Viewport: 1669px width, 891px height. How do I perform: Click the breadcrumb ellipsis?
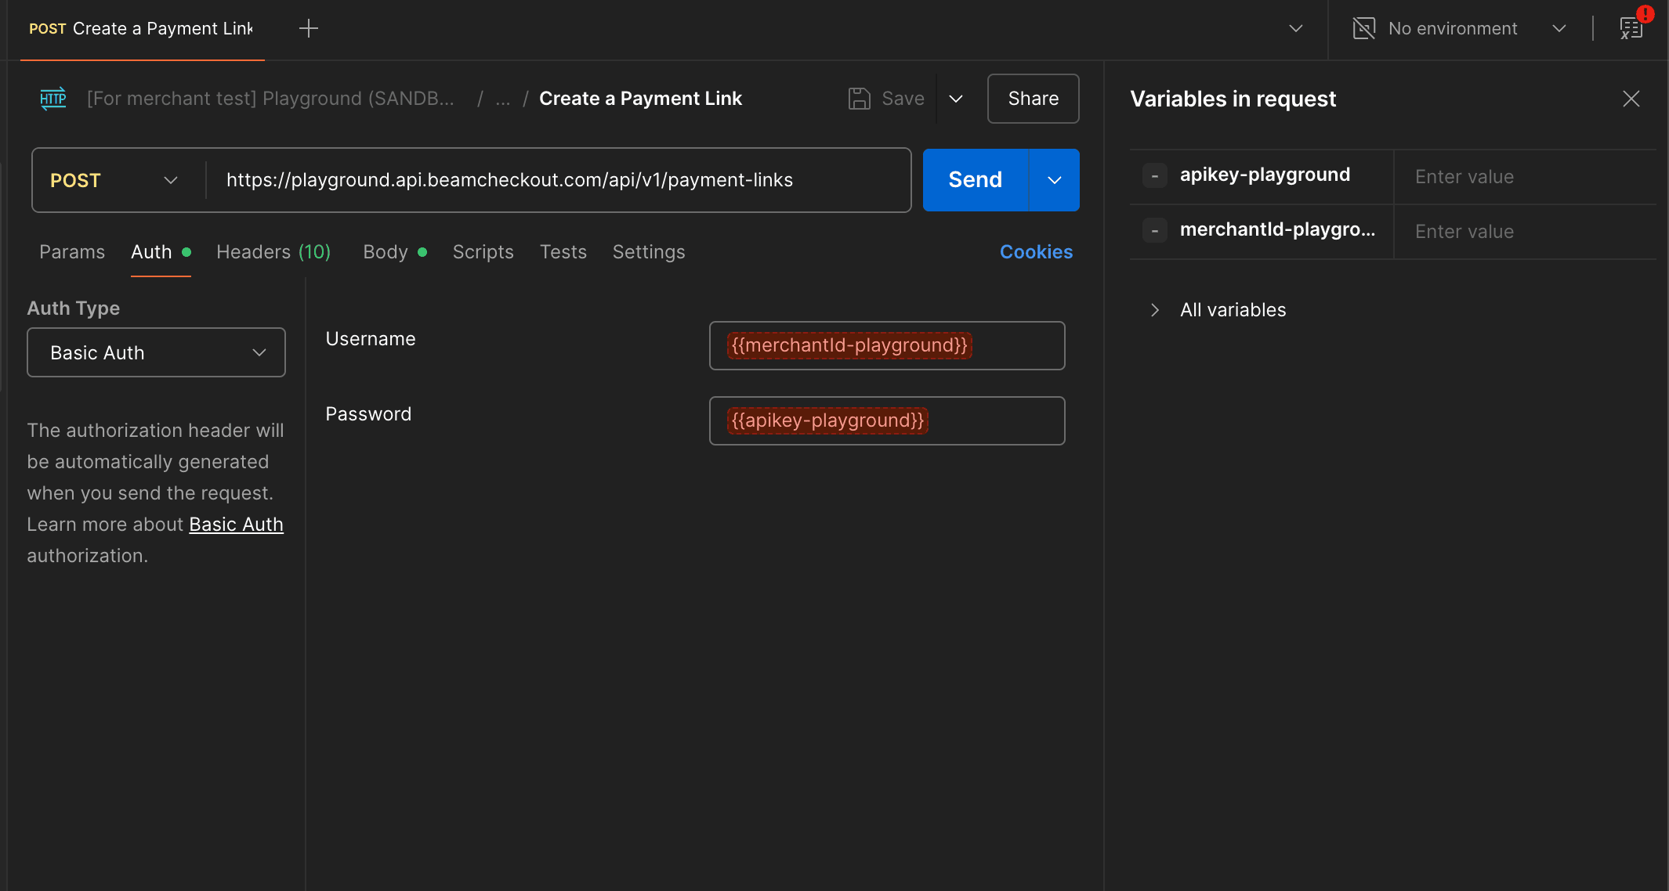pyautogui.click(x=503, y=99)
